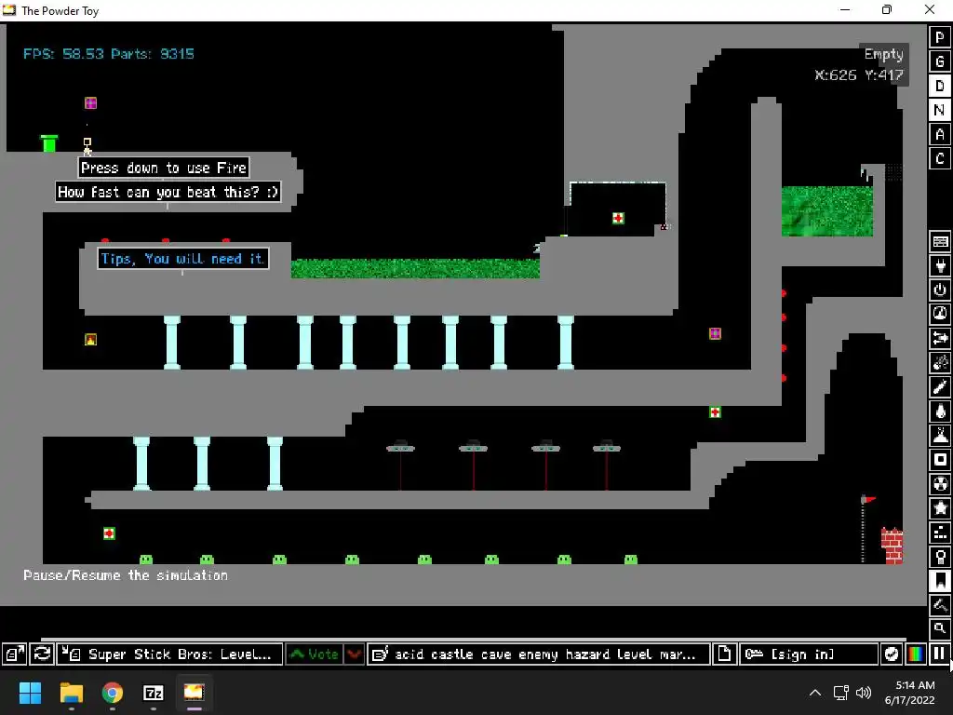Open the save browser icon
Screen dimensions: 953x715
click(15, 654)
